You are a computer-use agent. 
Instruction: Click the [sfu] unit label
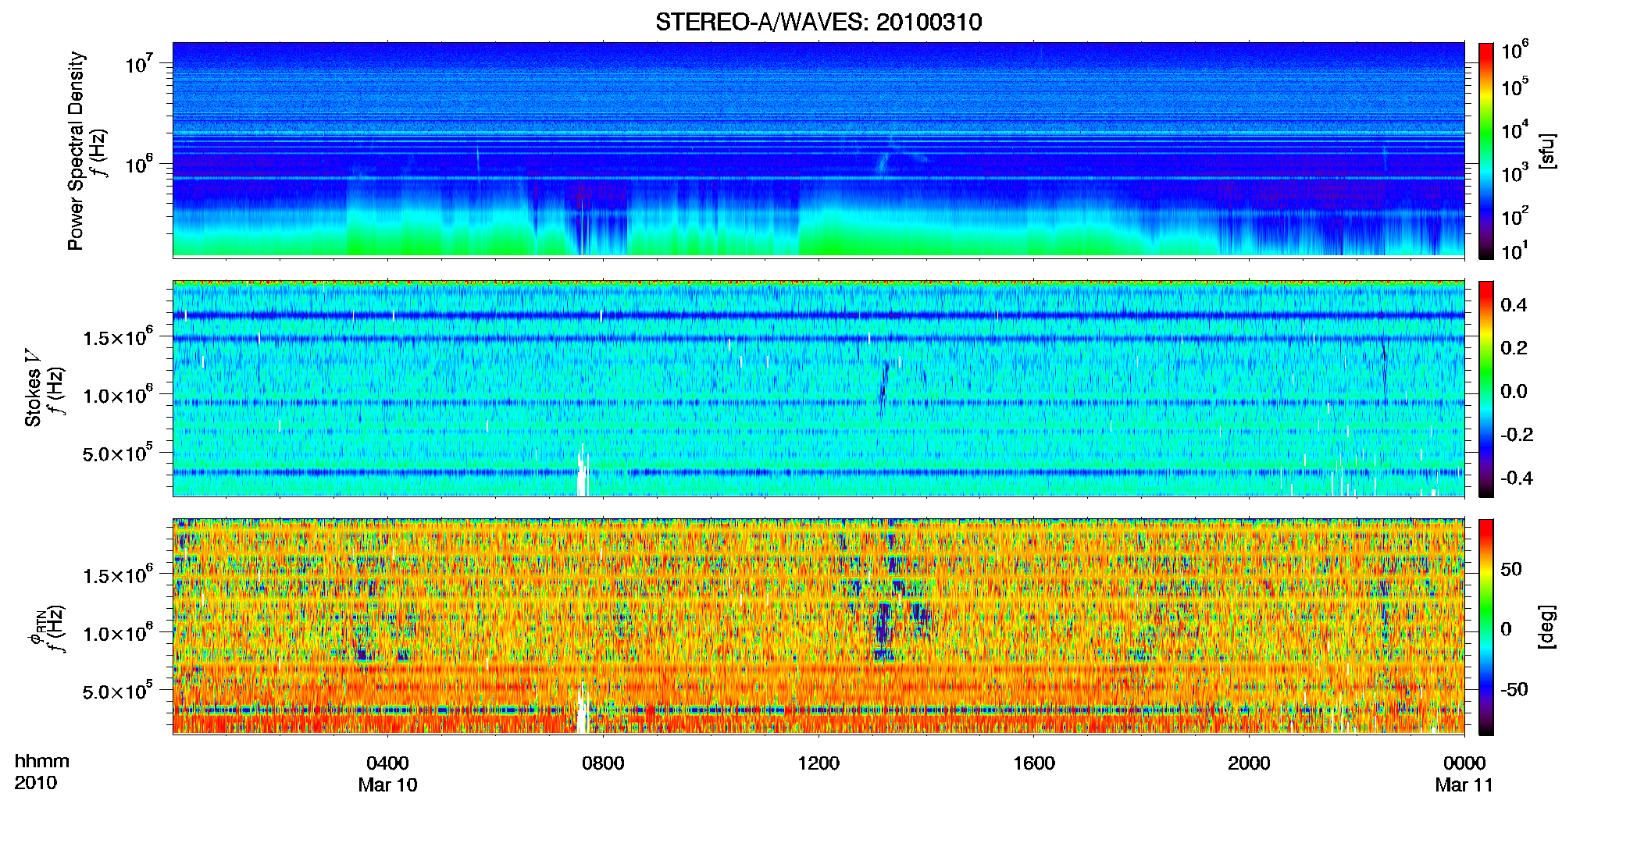[1548, 151]
